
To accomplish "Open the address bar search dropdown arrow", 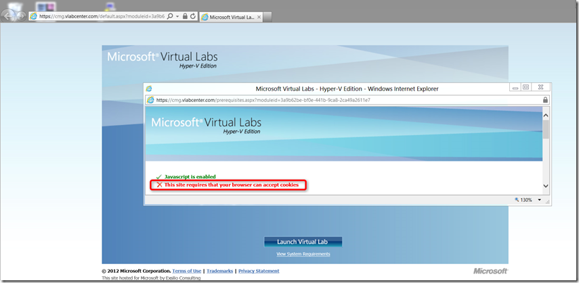I will click(x=177, y=16).
